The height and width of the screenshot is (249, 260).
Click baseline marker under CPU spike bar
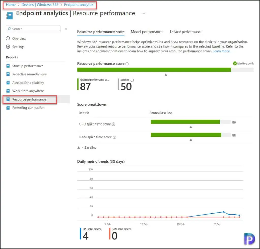coord(191,127)
